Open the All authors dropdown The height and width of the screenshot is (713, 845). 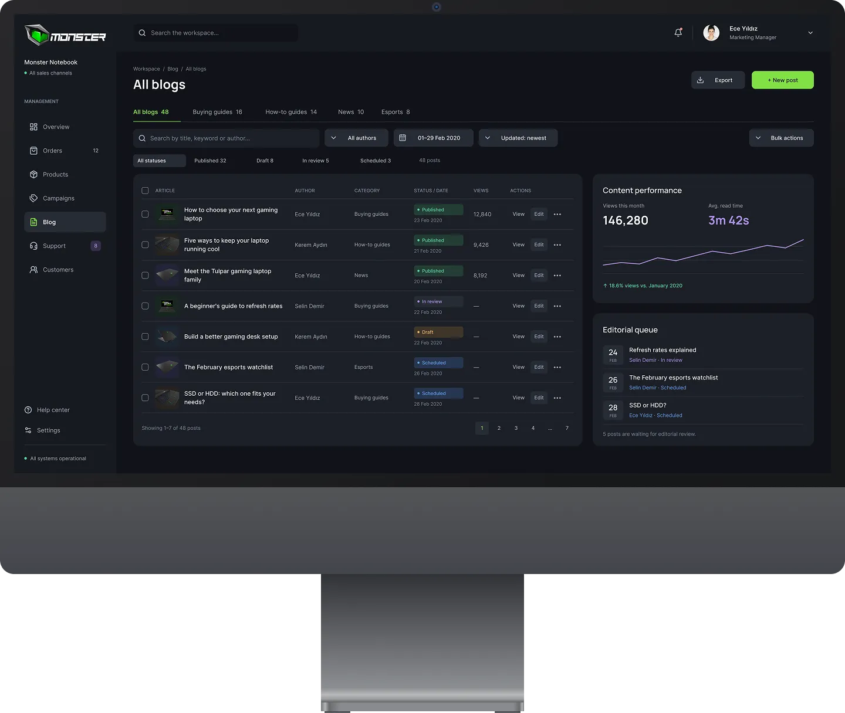click(x=356, y=138)
